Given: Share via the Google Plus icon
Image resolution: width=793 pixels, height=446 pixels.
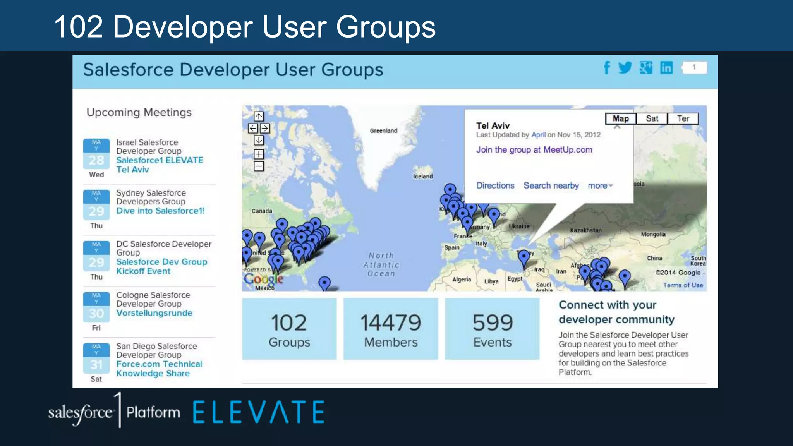Looking at the screenshot, I should (646, 68).
